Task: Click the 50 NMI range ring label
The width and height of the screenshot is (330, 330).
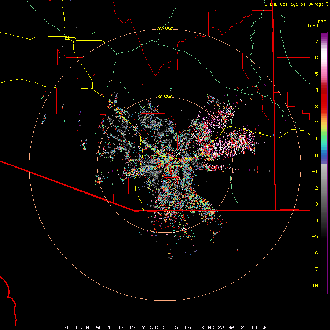Action: click(165, 97)
